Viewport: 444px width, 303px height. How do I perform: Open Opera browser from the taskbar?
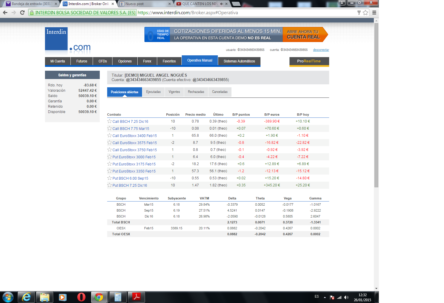pyautogui.click(x=81, y=297)
